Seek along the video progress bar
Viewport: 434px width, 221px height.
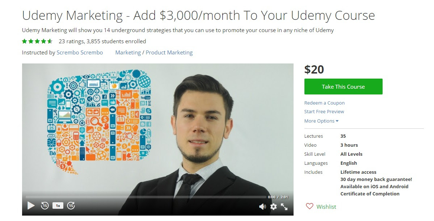[146, 197]
